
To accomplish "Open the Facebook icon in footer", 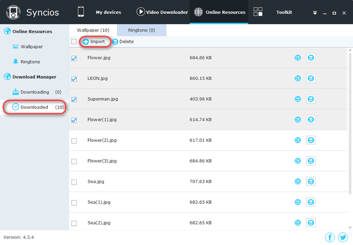I will (330, 237).
